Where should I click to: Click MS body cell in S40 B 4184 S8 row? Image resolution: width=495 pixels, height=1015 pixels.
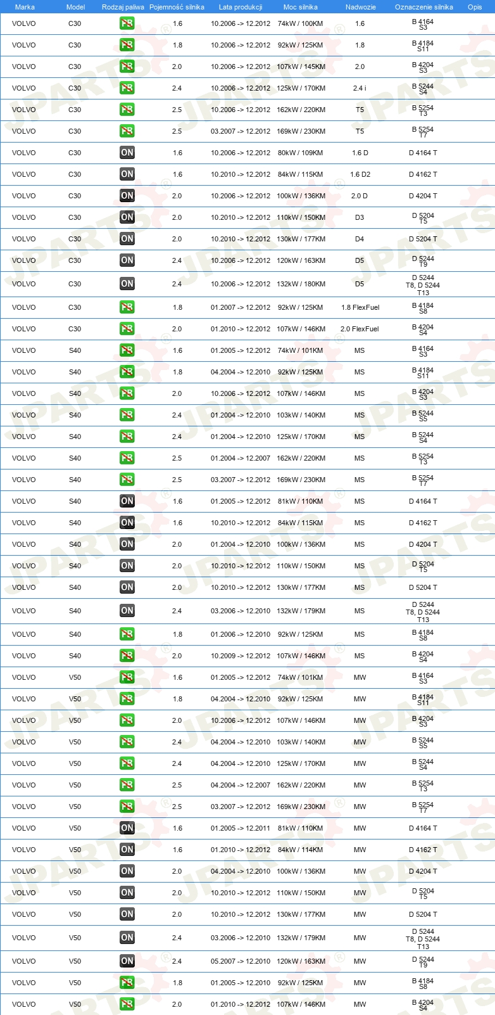click(x=360, y=634)
